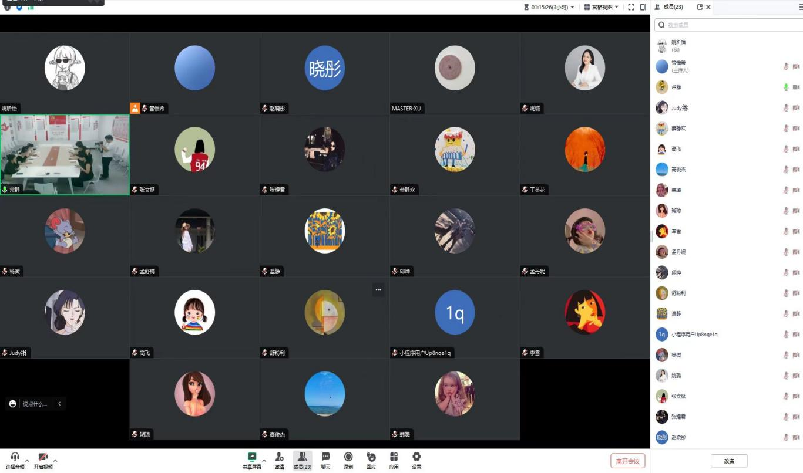Image resolution: width=803 pixels, height=473 pixels.
Task: Toggle the sidebar panel layout icon
Action: coord(643,7)
